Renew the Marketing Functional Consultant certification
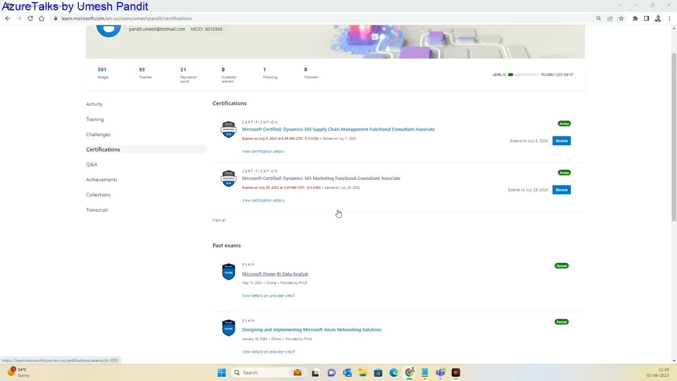The image size is (677, 381). tap(562, 190)
